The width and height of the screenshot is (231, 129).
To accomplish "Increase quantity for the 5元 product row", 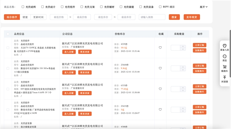I will click(183, 108).
